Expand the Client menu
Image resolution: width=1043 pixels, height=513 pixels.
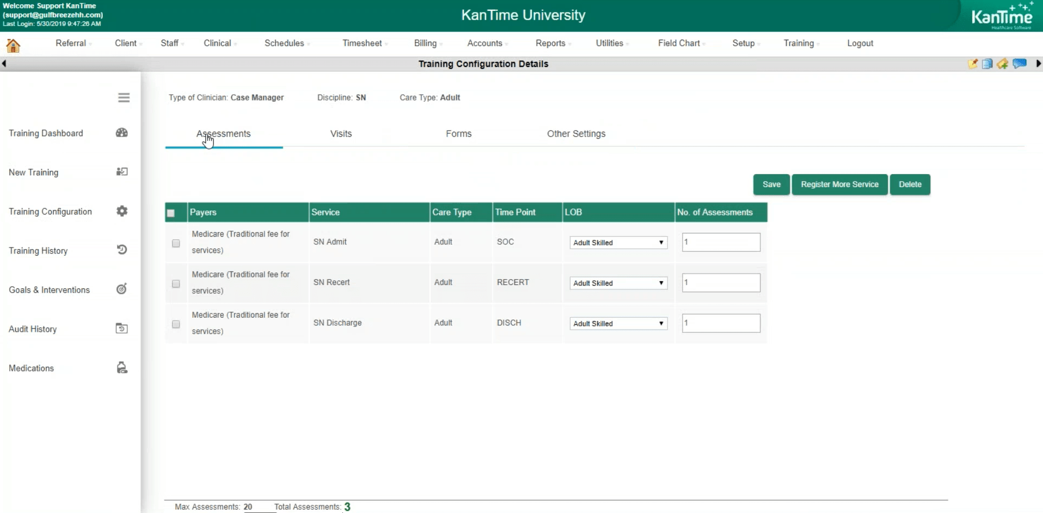[128, 44]
